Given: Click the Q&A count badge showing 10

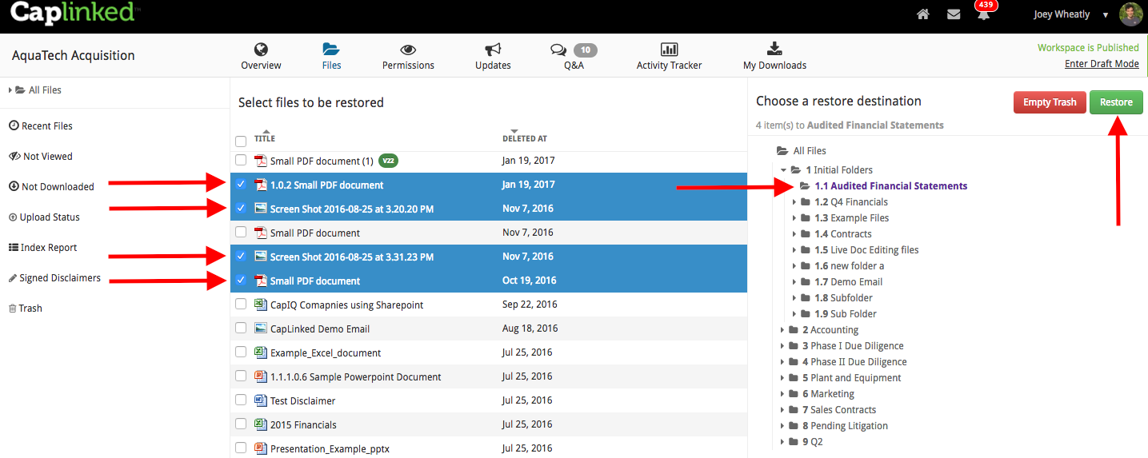Looking at the screenshot, I should tap(586, 50).
